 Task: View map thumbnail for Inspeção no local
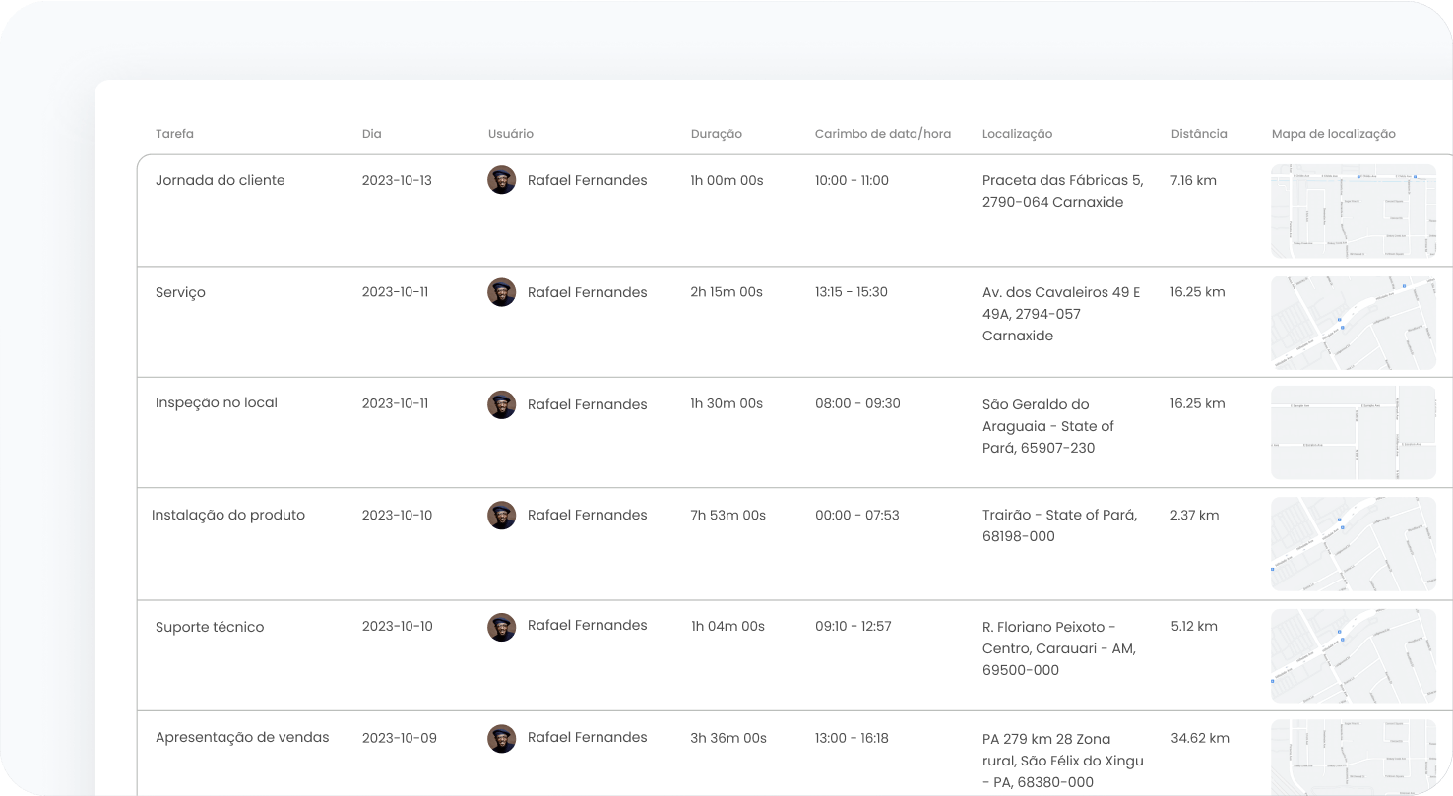click(x=1353, y=433)
